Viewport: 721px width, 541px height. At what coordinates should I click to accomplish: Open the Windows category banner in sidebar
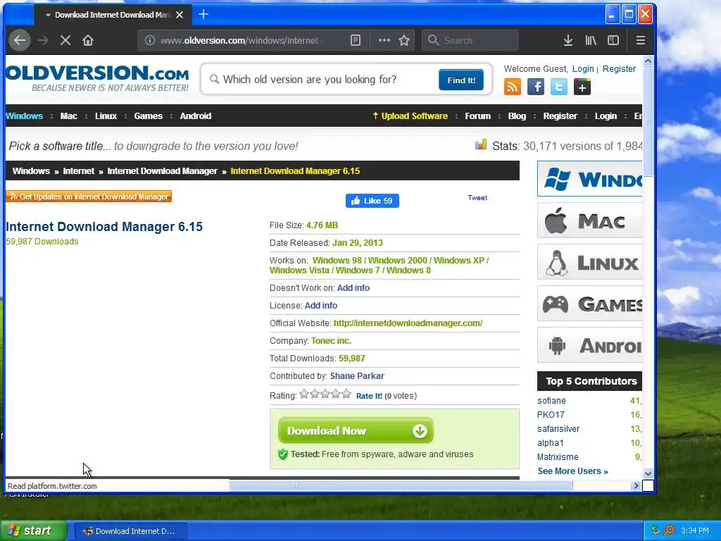pos(589,178)
